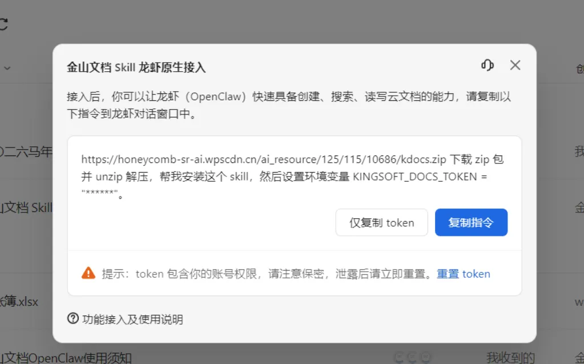Click the 我收到的 label in background list
584x364 pixels.
click(x=510, y=358)
